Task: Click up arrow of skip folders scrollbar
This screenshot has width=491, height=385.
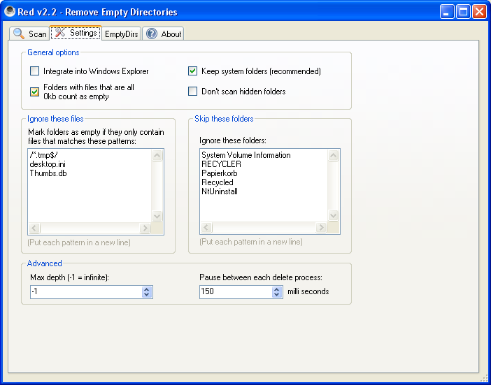Action: coord(333,155)
